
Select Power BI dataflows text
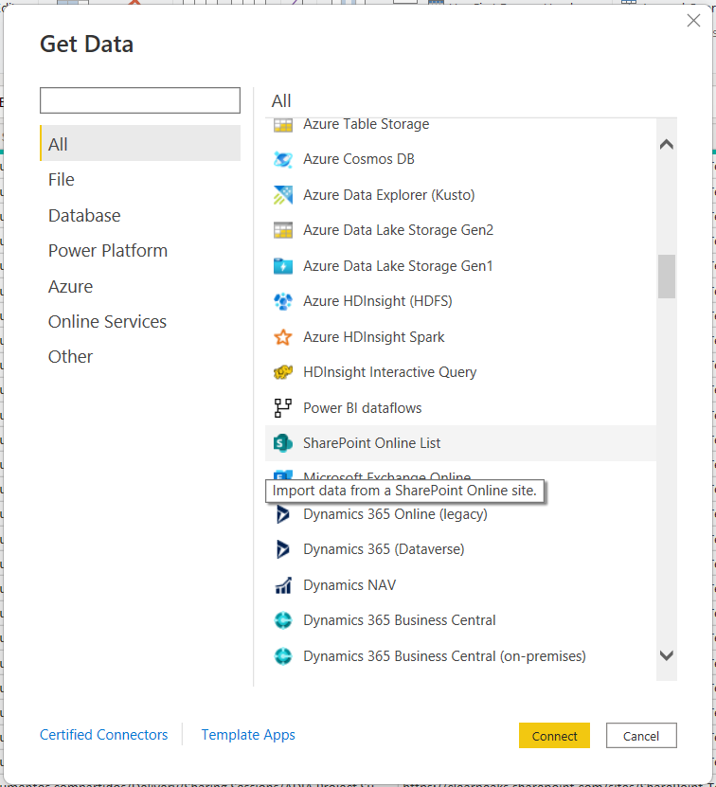pyautogui.click(x=362, y=408)
